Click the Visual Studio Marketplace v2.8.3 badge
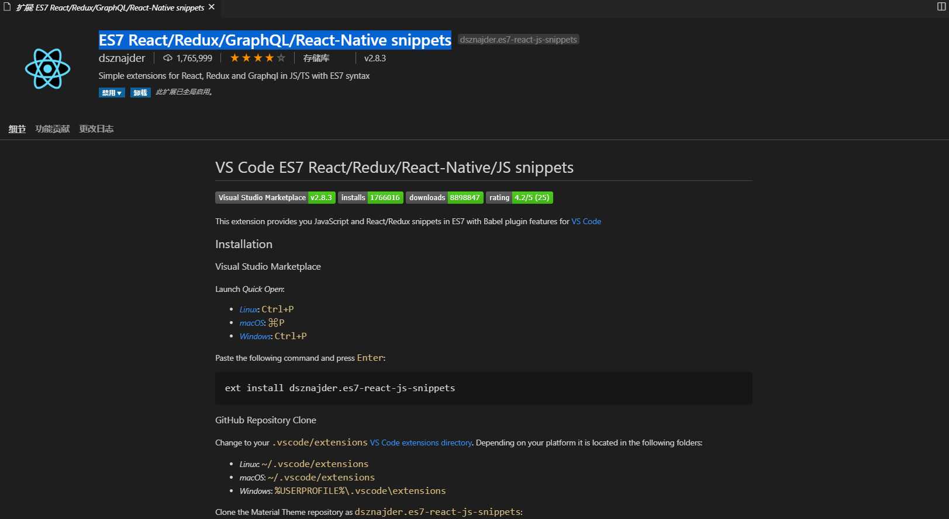949x519 pixels. coord(275,197)
